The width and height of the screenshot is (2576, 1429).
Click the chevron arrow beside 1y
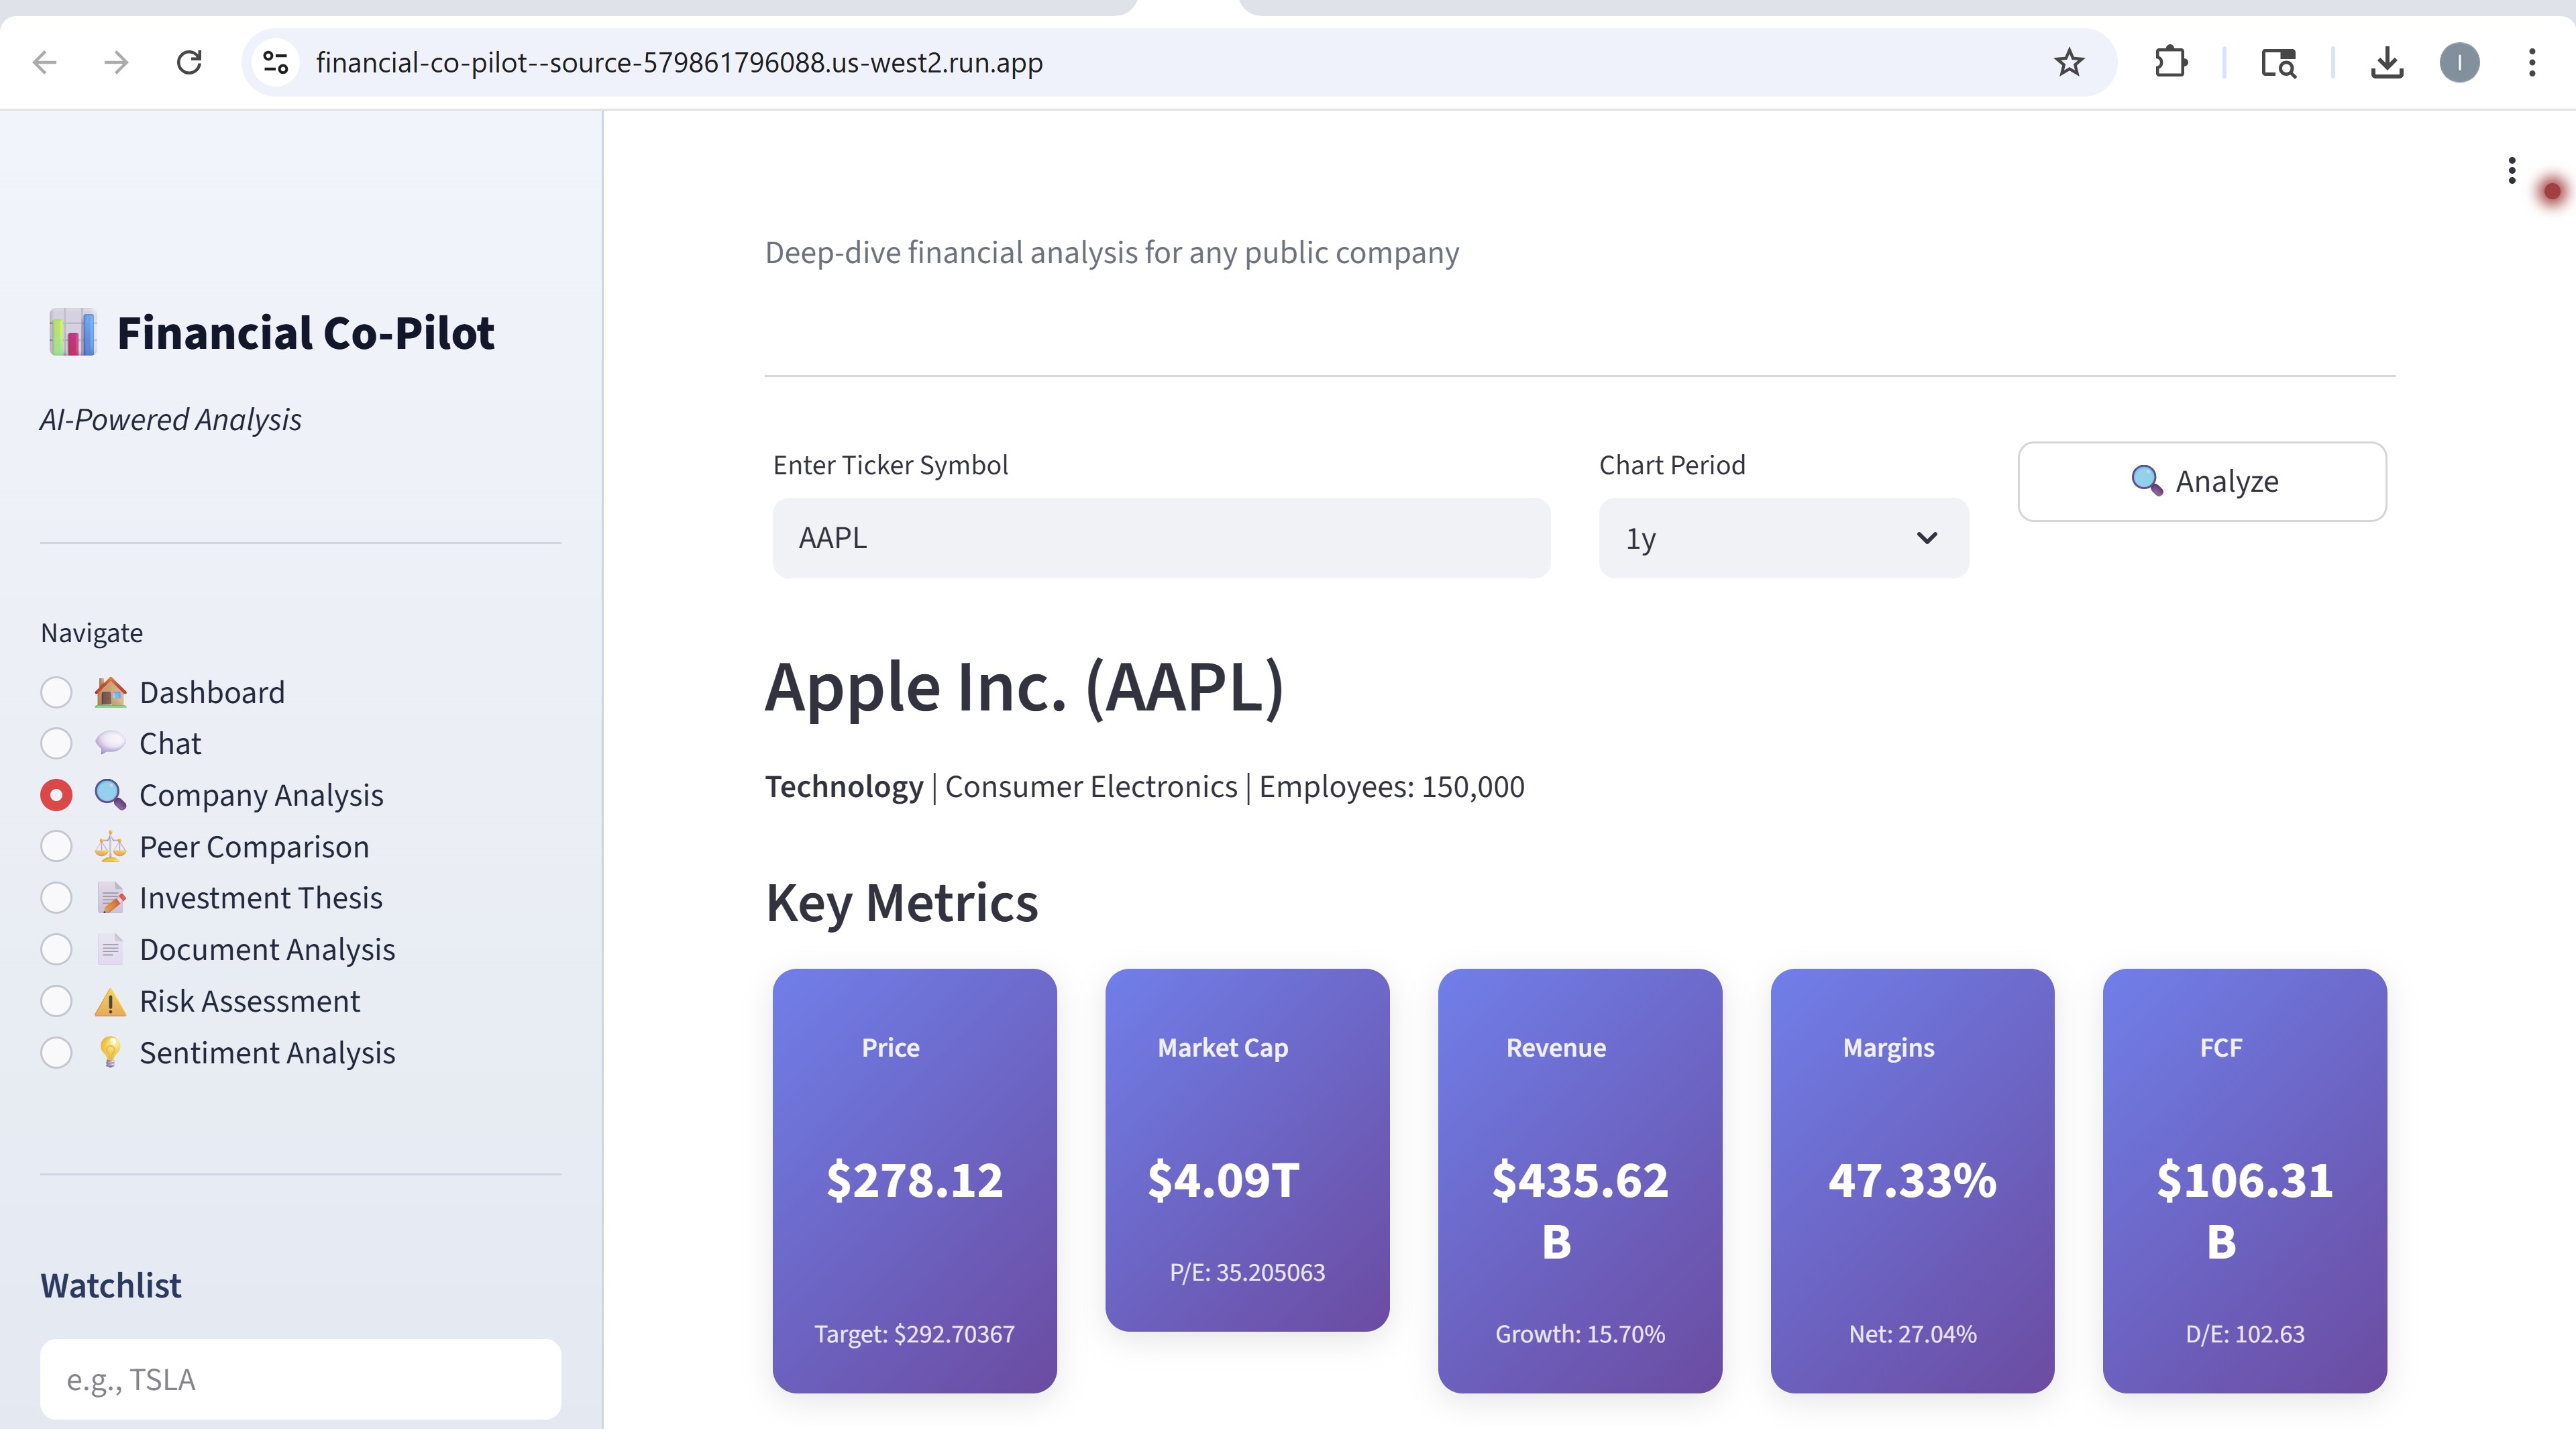[1926, 538]
